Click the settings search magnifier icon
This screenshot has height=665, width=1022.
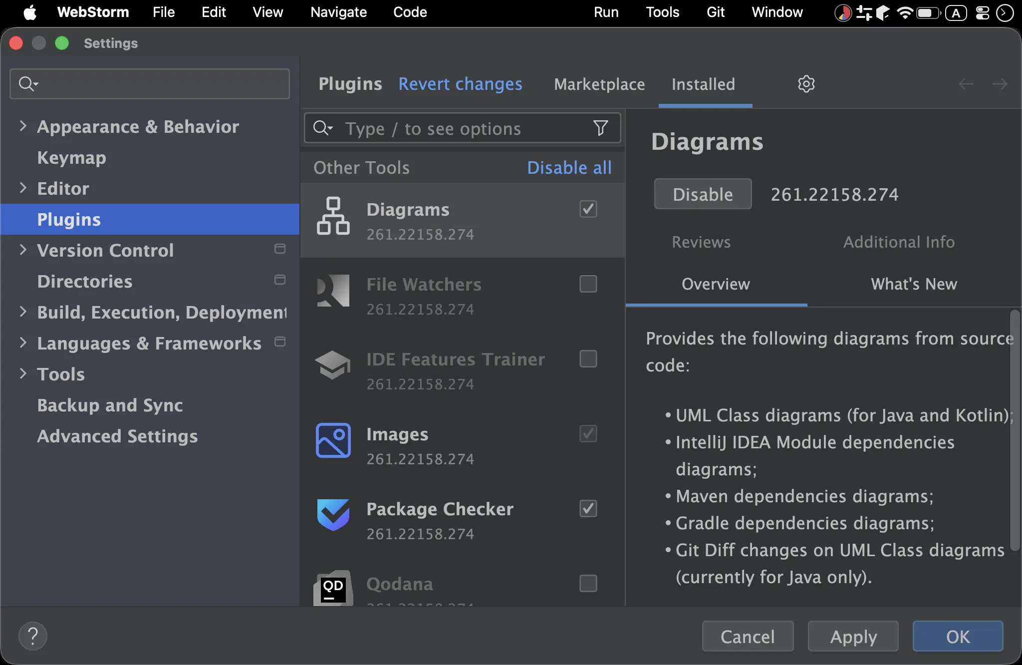[x=28, y=83]
